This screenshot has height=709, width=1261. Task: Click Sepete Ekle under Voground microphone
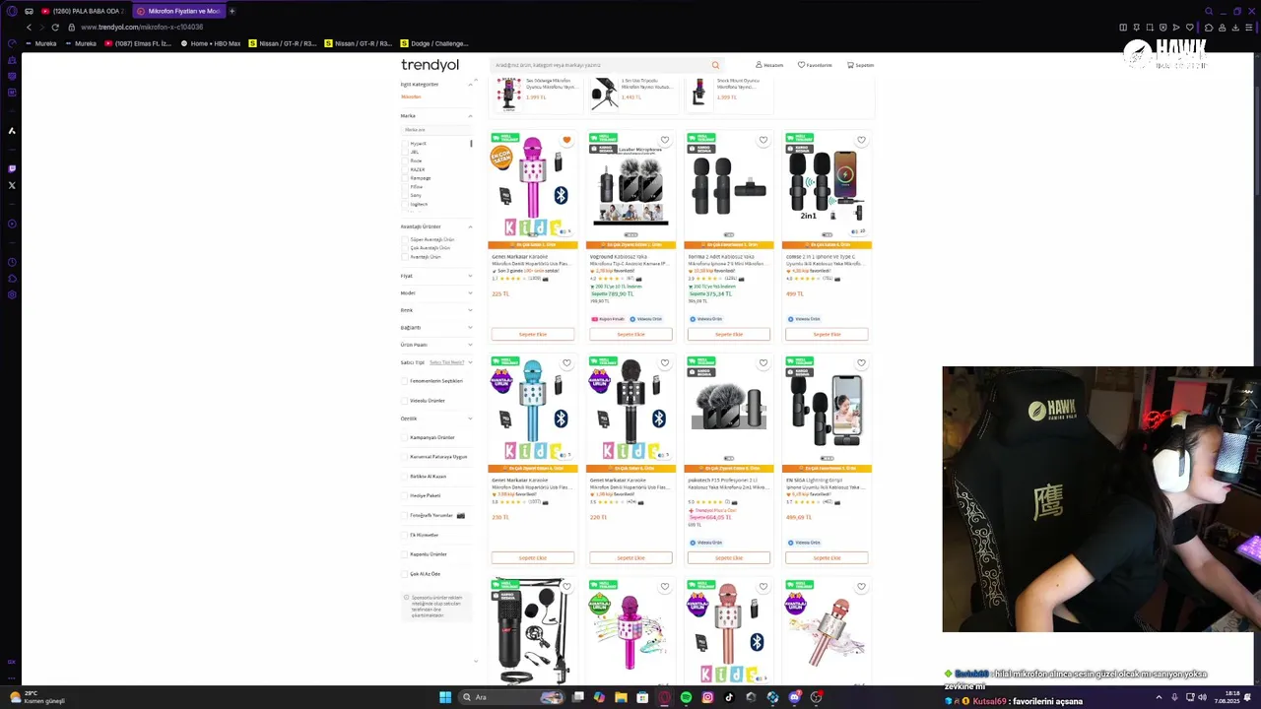[630, 334]
